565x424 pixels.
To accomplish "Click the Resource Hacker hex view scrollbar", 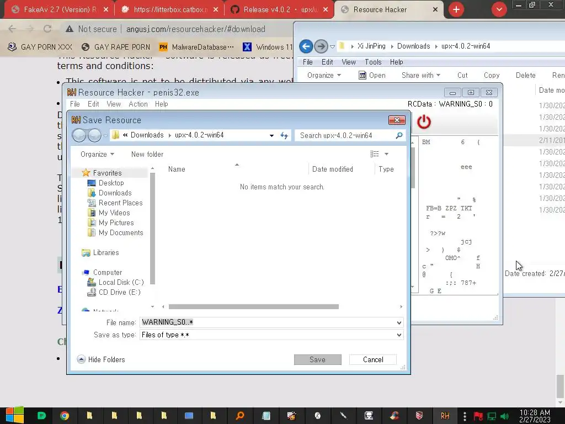I will pyautogui.click(x=413, y=168).
